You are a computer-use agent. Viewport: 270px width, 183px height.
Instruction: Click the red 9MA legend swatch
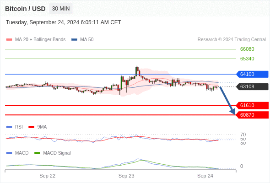click(31, 127)
